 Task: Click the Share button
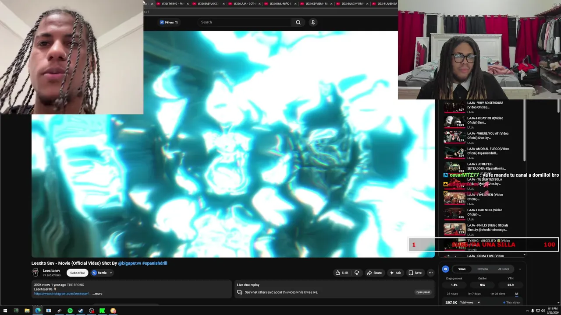tap(374, 273)
